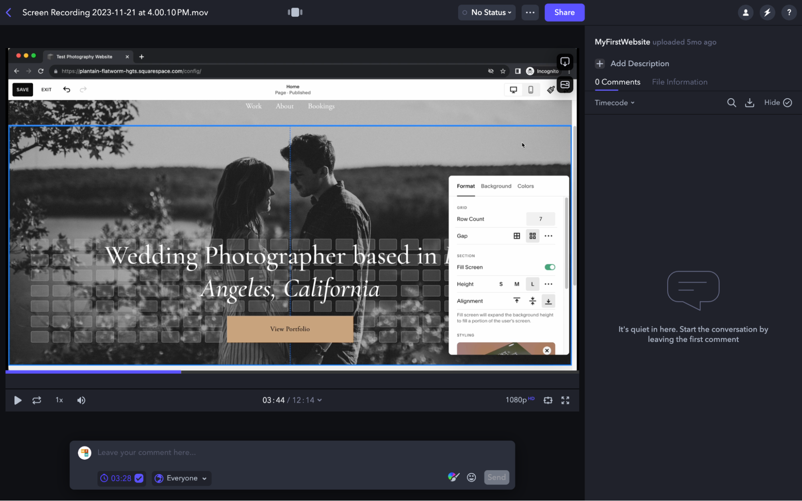This screenshot has width=802, height=501.
Task: Click the SAVE button in the editor
Action: [x=22, y=90]
